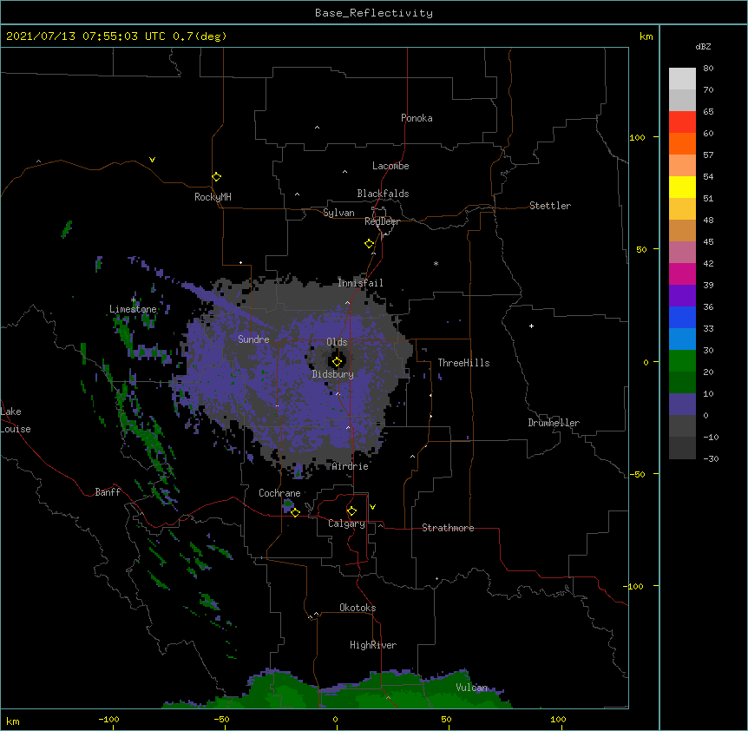Pick the bright yellow swatch in dBZ legend

(682, 187)
